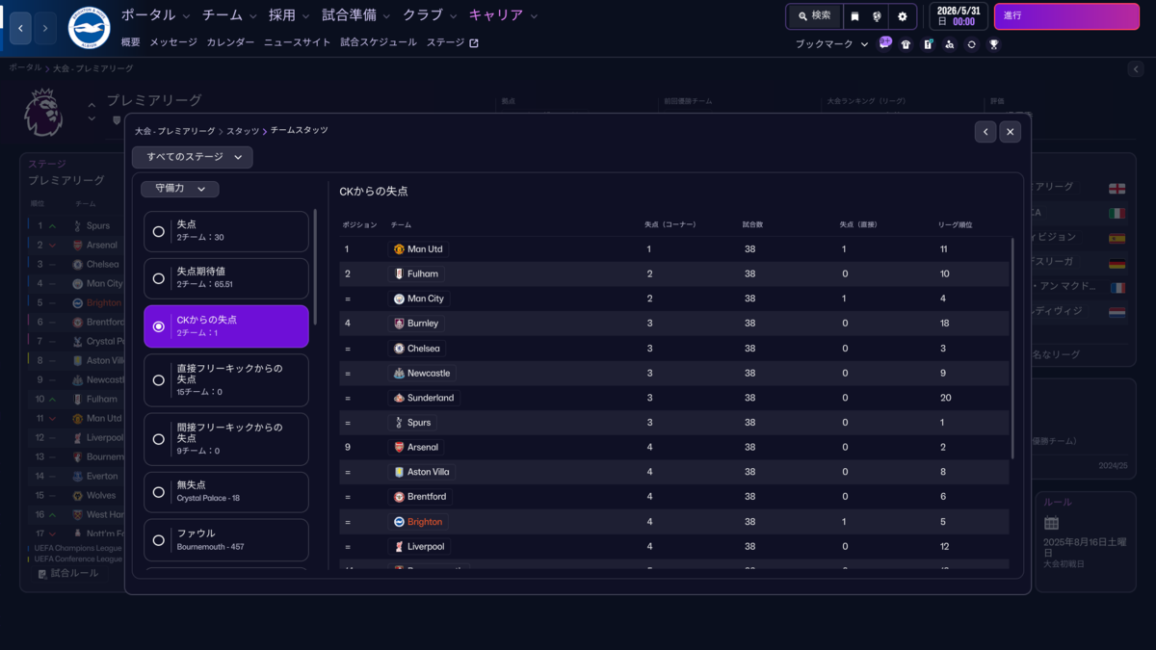Select the 無失点 radio option
Viewport: 1156px width, 650px height.
[x=226, y=492]
